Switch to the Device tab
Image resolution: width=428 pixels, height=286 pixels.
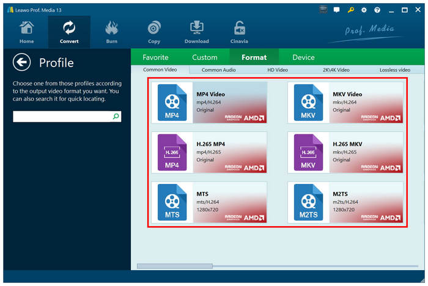click(303, 57)
